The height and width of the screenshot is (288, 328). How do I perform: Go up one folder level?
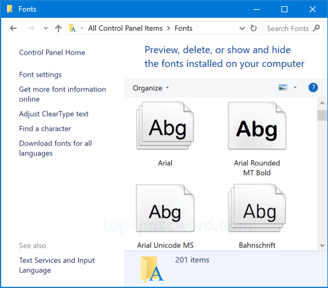tap(58, 28)
